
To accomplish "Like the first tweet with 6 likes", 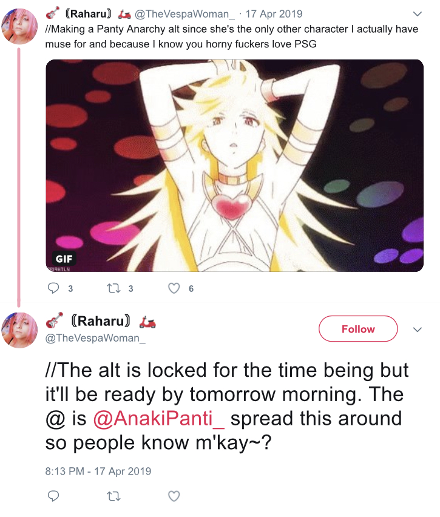I will pos(174,288).
